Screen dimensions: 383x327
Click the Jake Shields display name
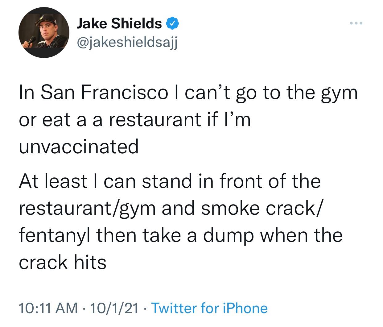point(119,23)
